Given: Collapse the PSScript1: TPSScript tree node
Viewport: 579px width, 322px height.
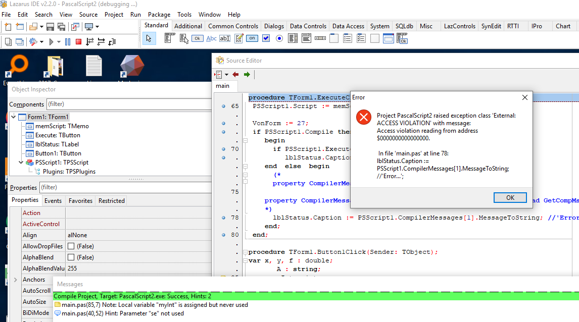Looking at the screenshot, I should [21, 163].
